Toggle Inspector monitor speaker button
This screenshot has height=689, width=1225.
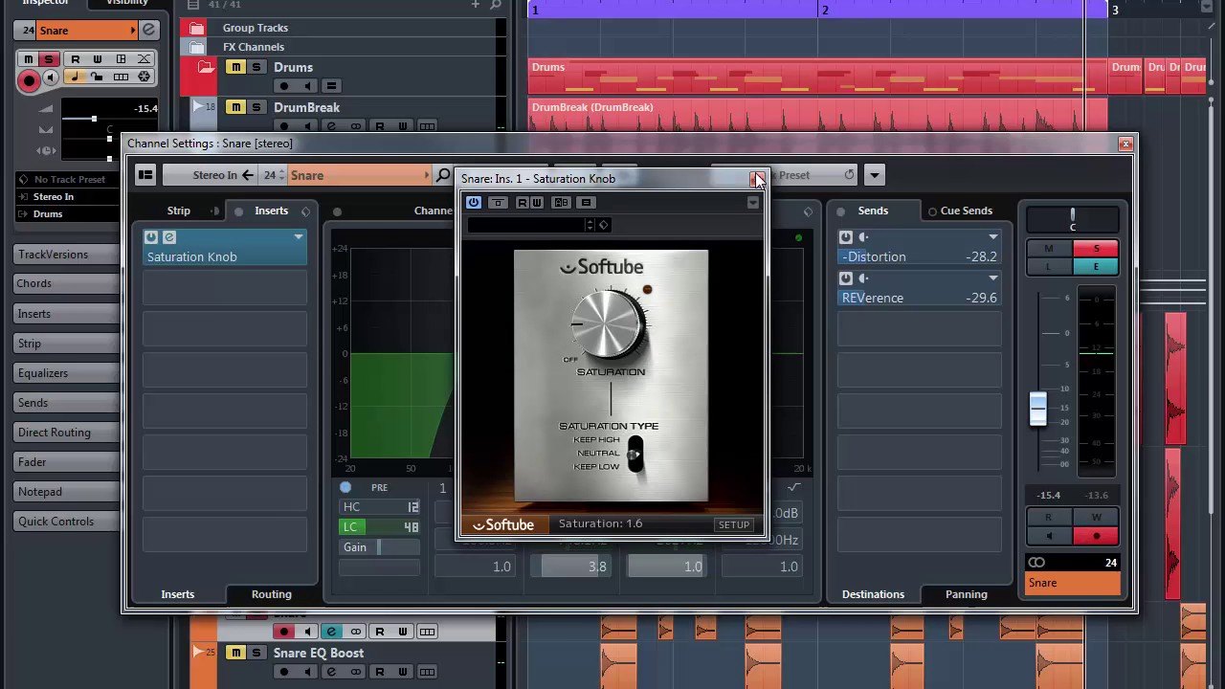(51, 78)
